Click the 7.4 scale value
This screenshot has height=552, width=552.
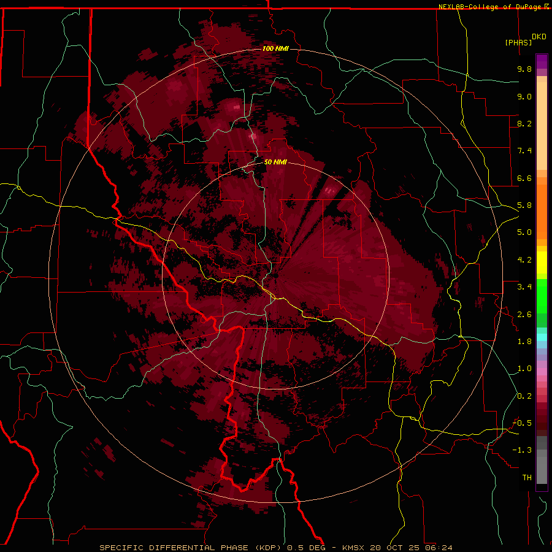pos(524,151)
